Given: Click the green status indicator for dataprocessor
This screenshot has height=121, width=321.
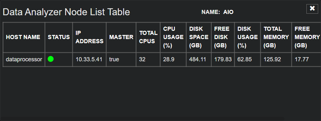Looking at the screenshot, I should tap(50, 59).
